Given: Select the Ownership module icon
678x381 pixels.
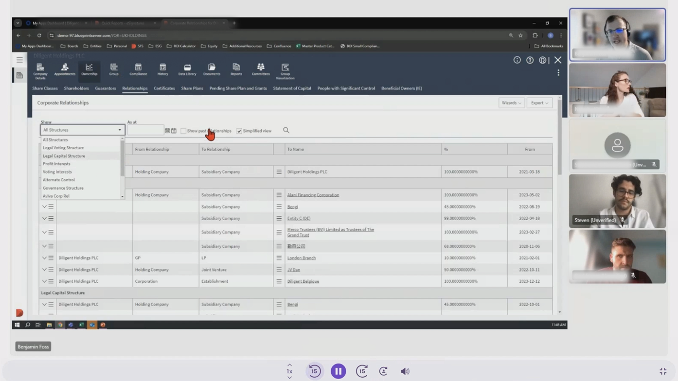Looking at the screenshot, I should (x=89, y=69).
